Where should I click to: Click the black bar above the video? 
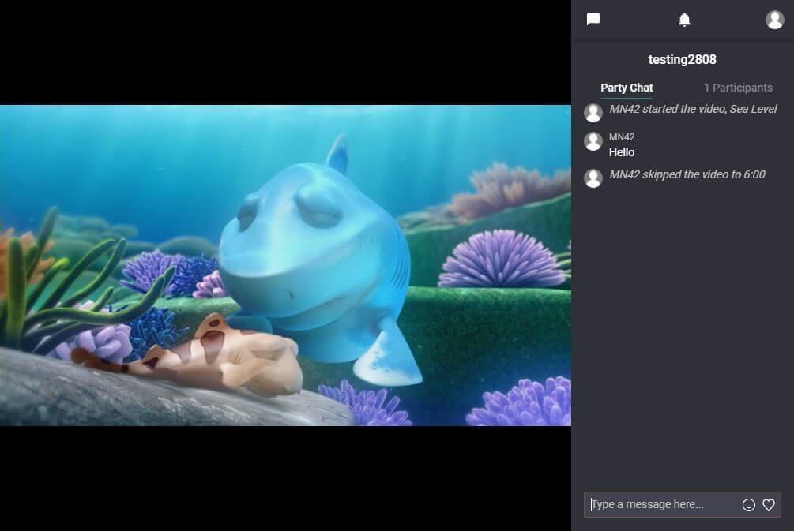coord(284,51)
